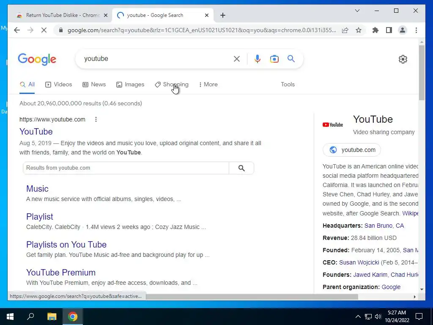Switch to the Shopping results tab

click(x=172, y=85)
